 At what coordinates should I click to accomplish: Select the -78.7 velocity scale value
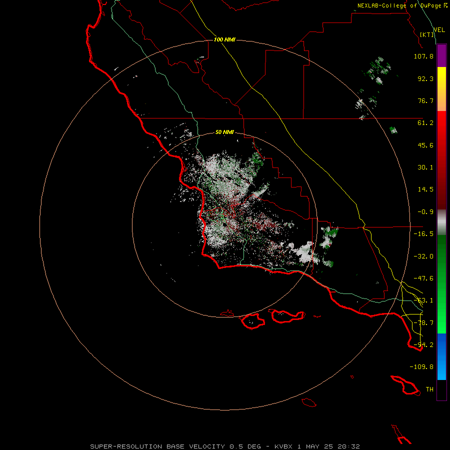pos(423,323)
